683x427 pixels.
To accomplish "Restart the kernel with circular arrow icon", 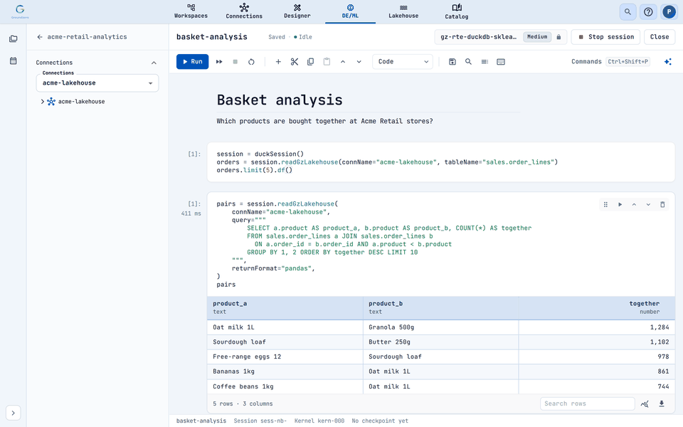I will click(251, 62).
